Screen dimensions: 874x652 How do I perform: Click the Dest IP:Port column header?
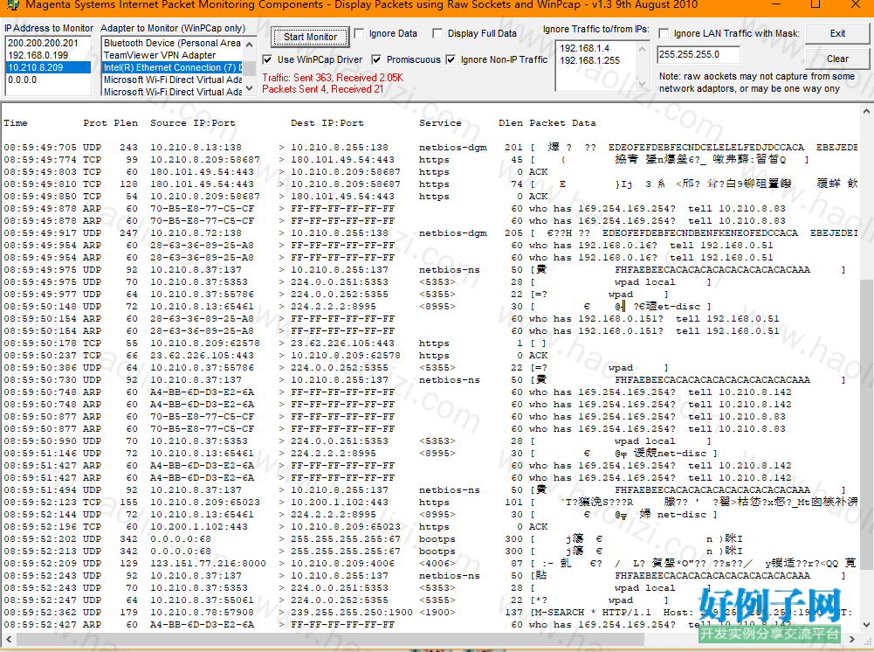[327, 122]
